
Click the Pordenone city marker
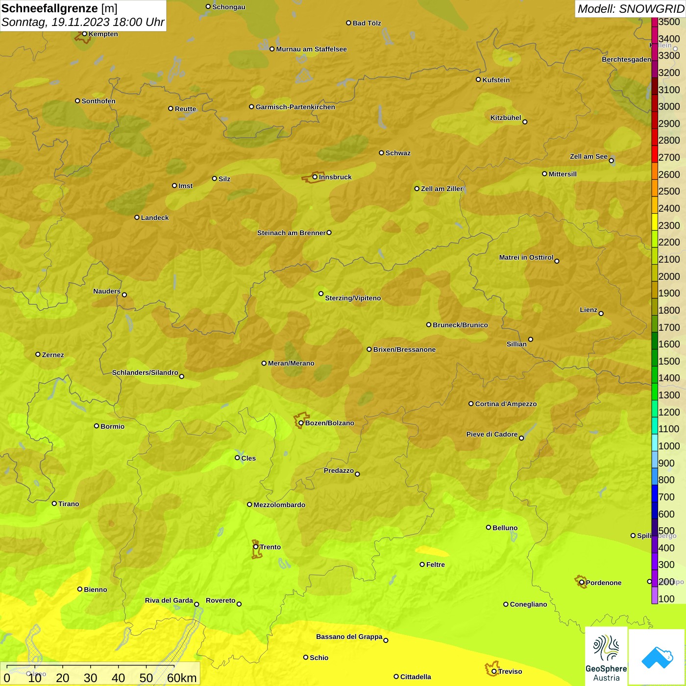[582, 583]
